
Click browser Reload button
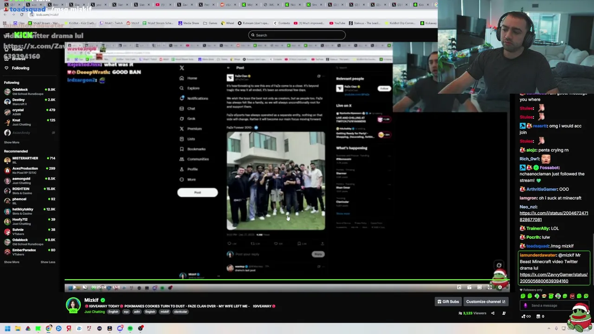[21, 15]
